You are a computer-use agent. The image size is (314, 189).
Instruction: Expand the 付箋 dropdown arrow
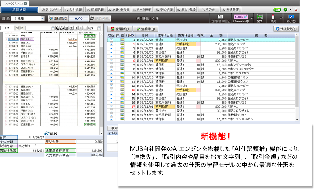[x=281, y=18]
